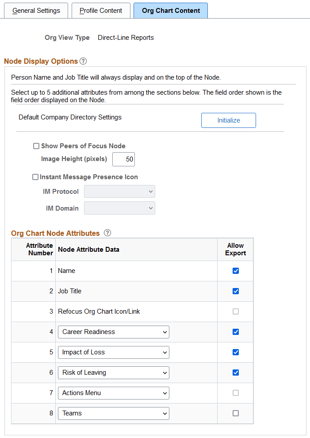The width and height of the screenshot is (310, 438).
Task: Open the Profile Content tab
Action: (x=101, y=10)
